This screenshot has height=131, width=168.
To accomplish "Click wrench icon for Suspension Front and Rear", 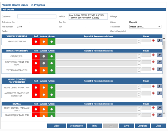I will (159, 62).
